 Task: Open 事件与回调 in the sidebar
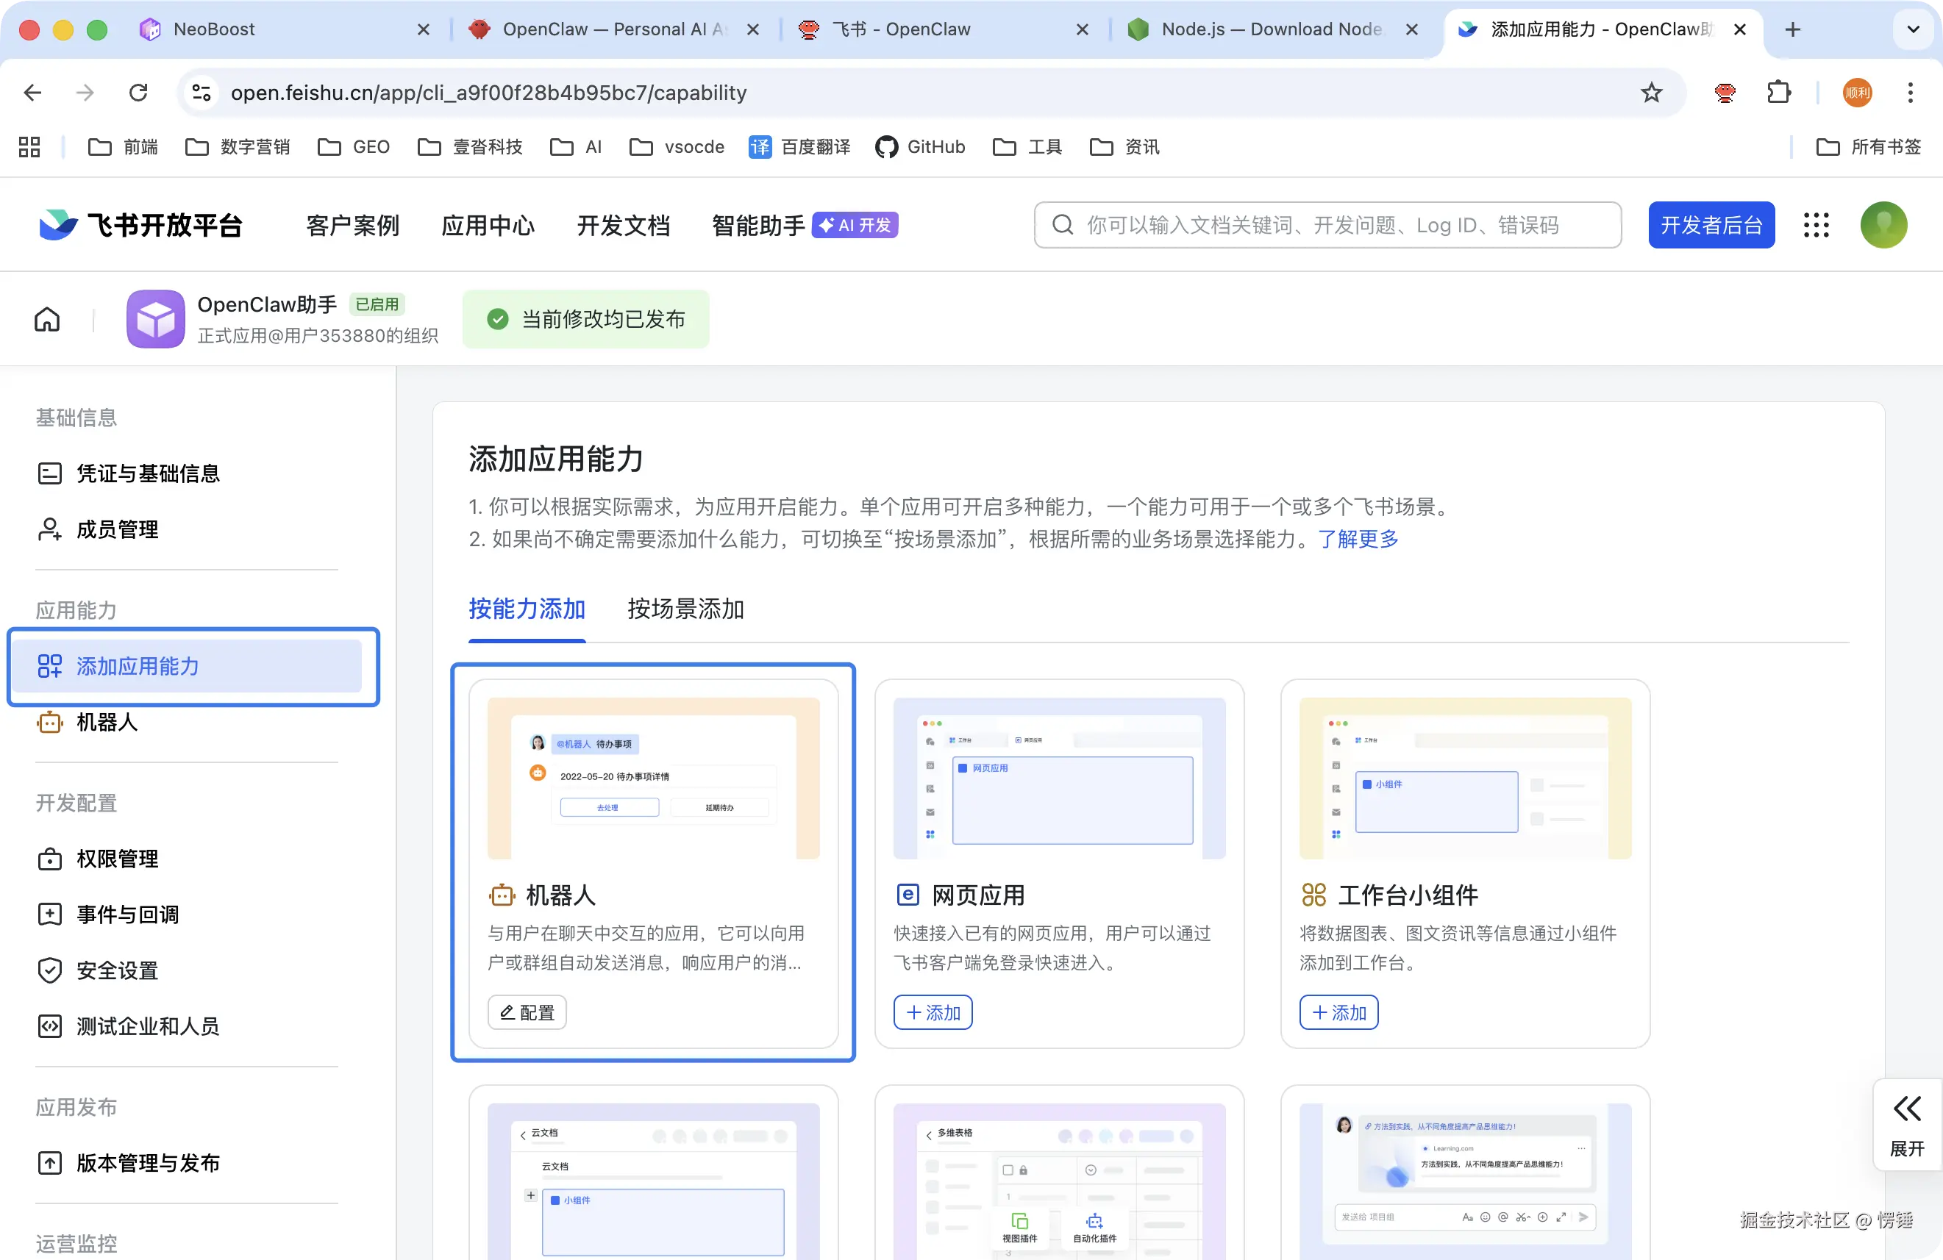(127, 914)
